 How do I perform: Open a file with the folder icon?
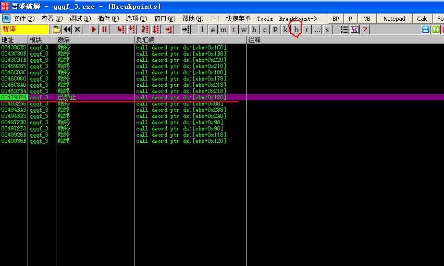pos(56,30)
